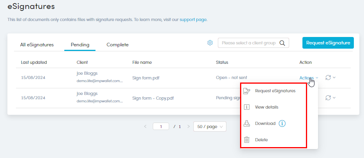This screenshot has width=364, height=158.
Task: Click the page number input box
Action: [x=161, y=126]
